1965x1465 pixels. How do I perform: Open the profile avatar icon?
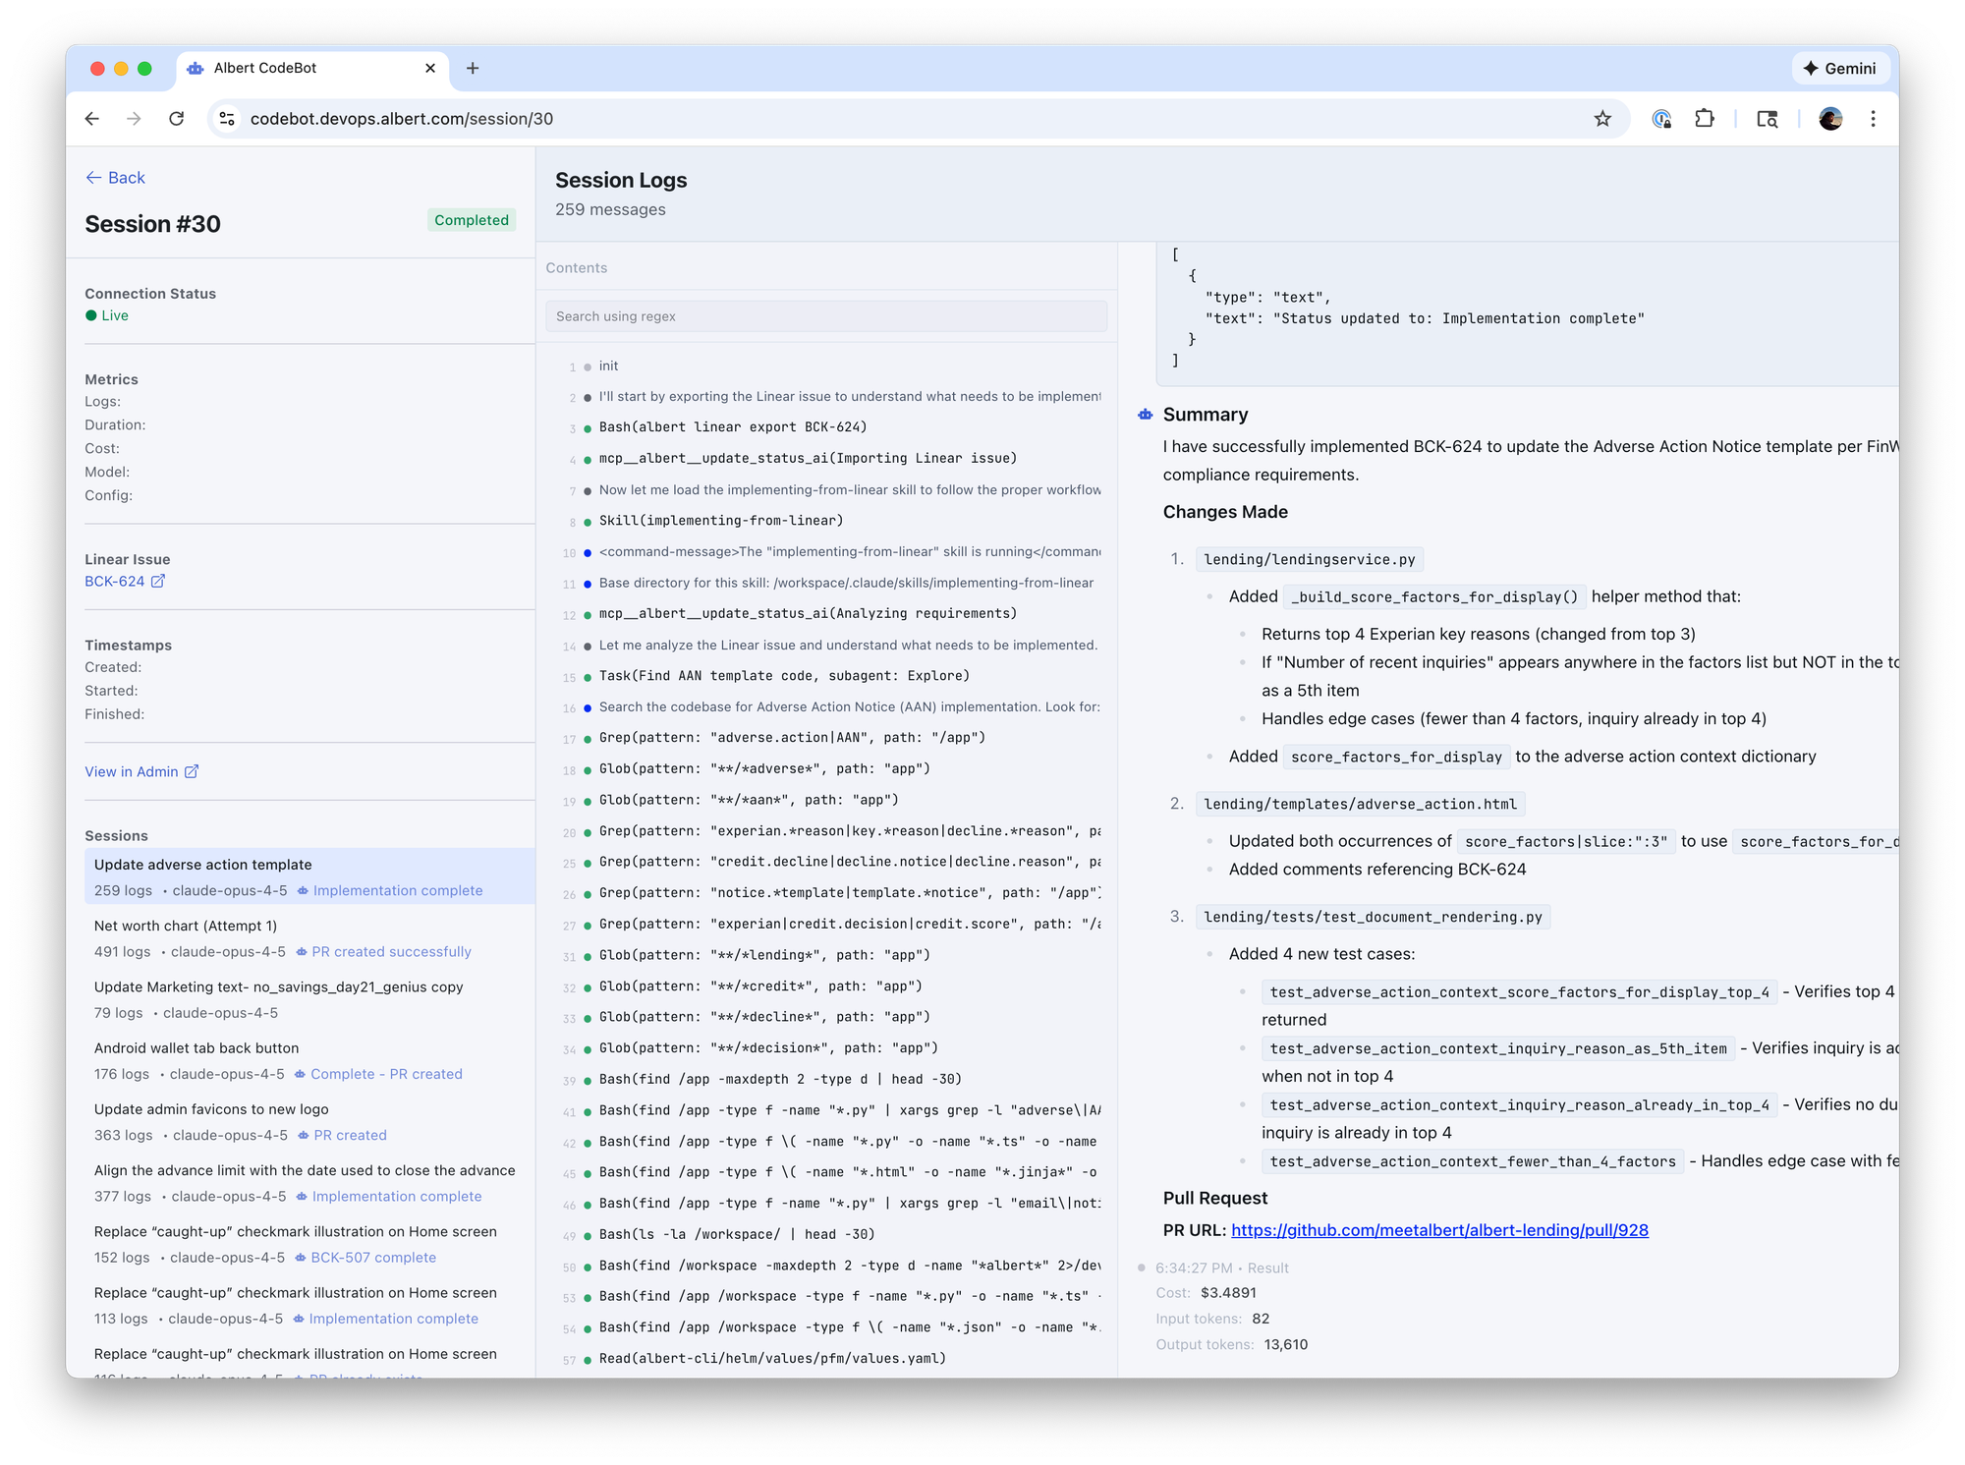point(1829,119)
